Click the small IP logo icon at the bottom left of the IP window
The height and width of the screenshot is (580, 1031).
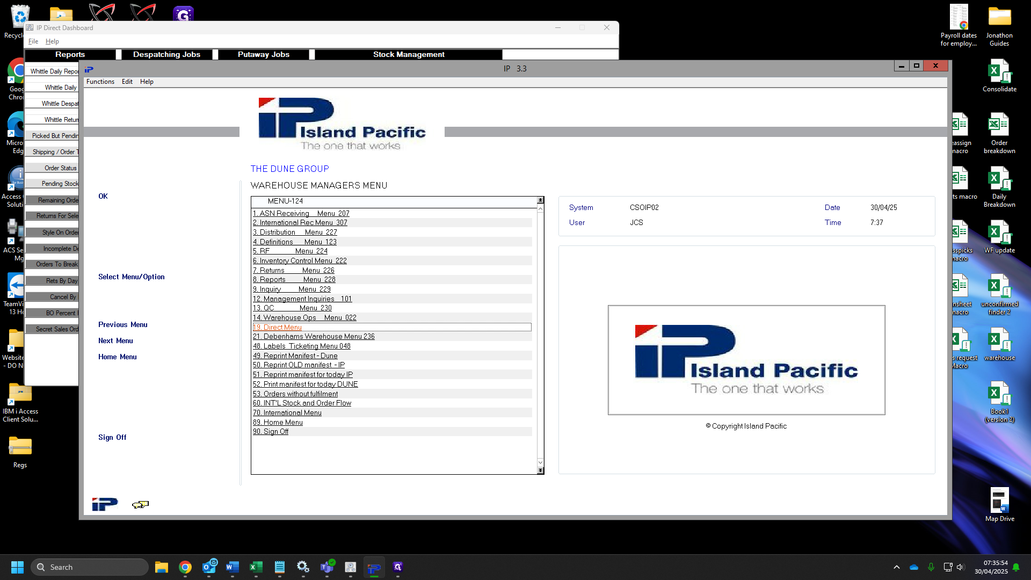point(105,504)
